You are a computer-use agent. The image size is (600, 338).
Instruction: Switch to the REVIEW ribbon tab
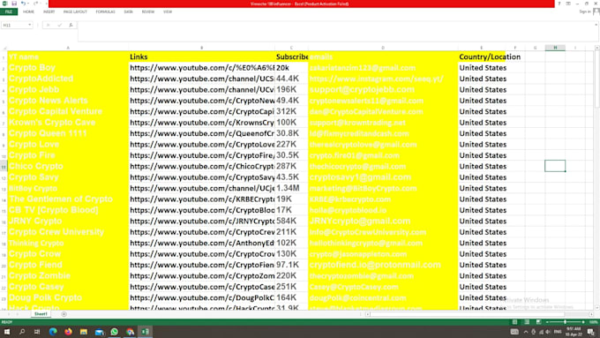pyautogui.click(x=148, y=11)
